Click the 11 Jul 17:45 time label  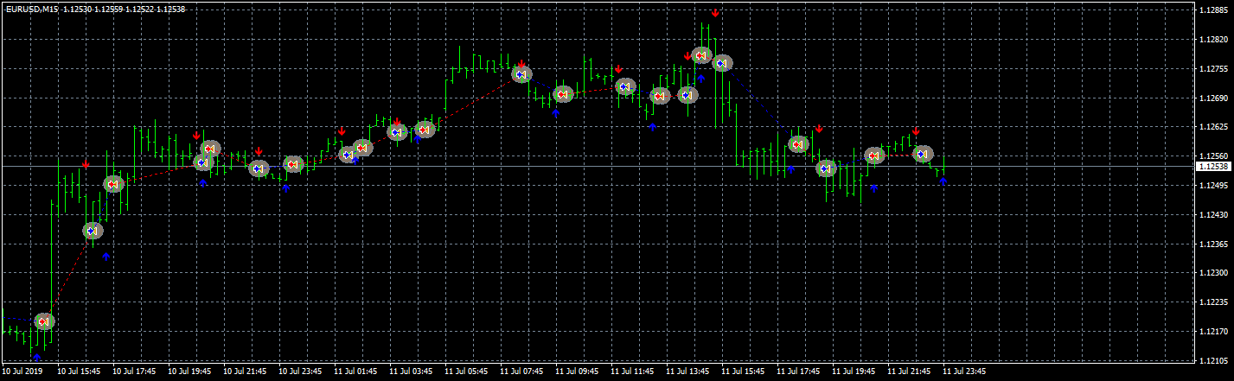(x=798, y=371)
